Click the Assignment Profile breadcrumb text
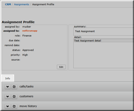 [x=43, y=4]
